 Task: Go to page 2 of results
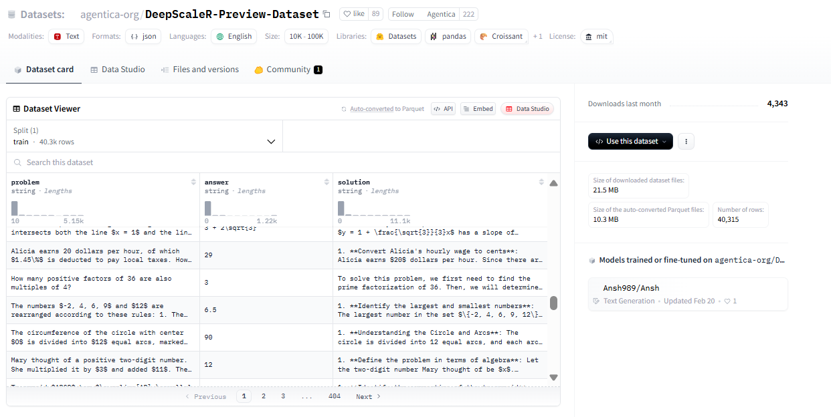coord(264,396)
